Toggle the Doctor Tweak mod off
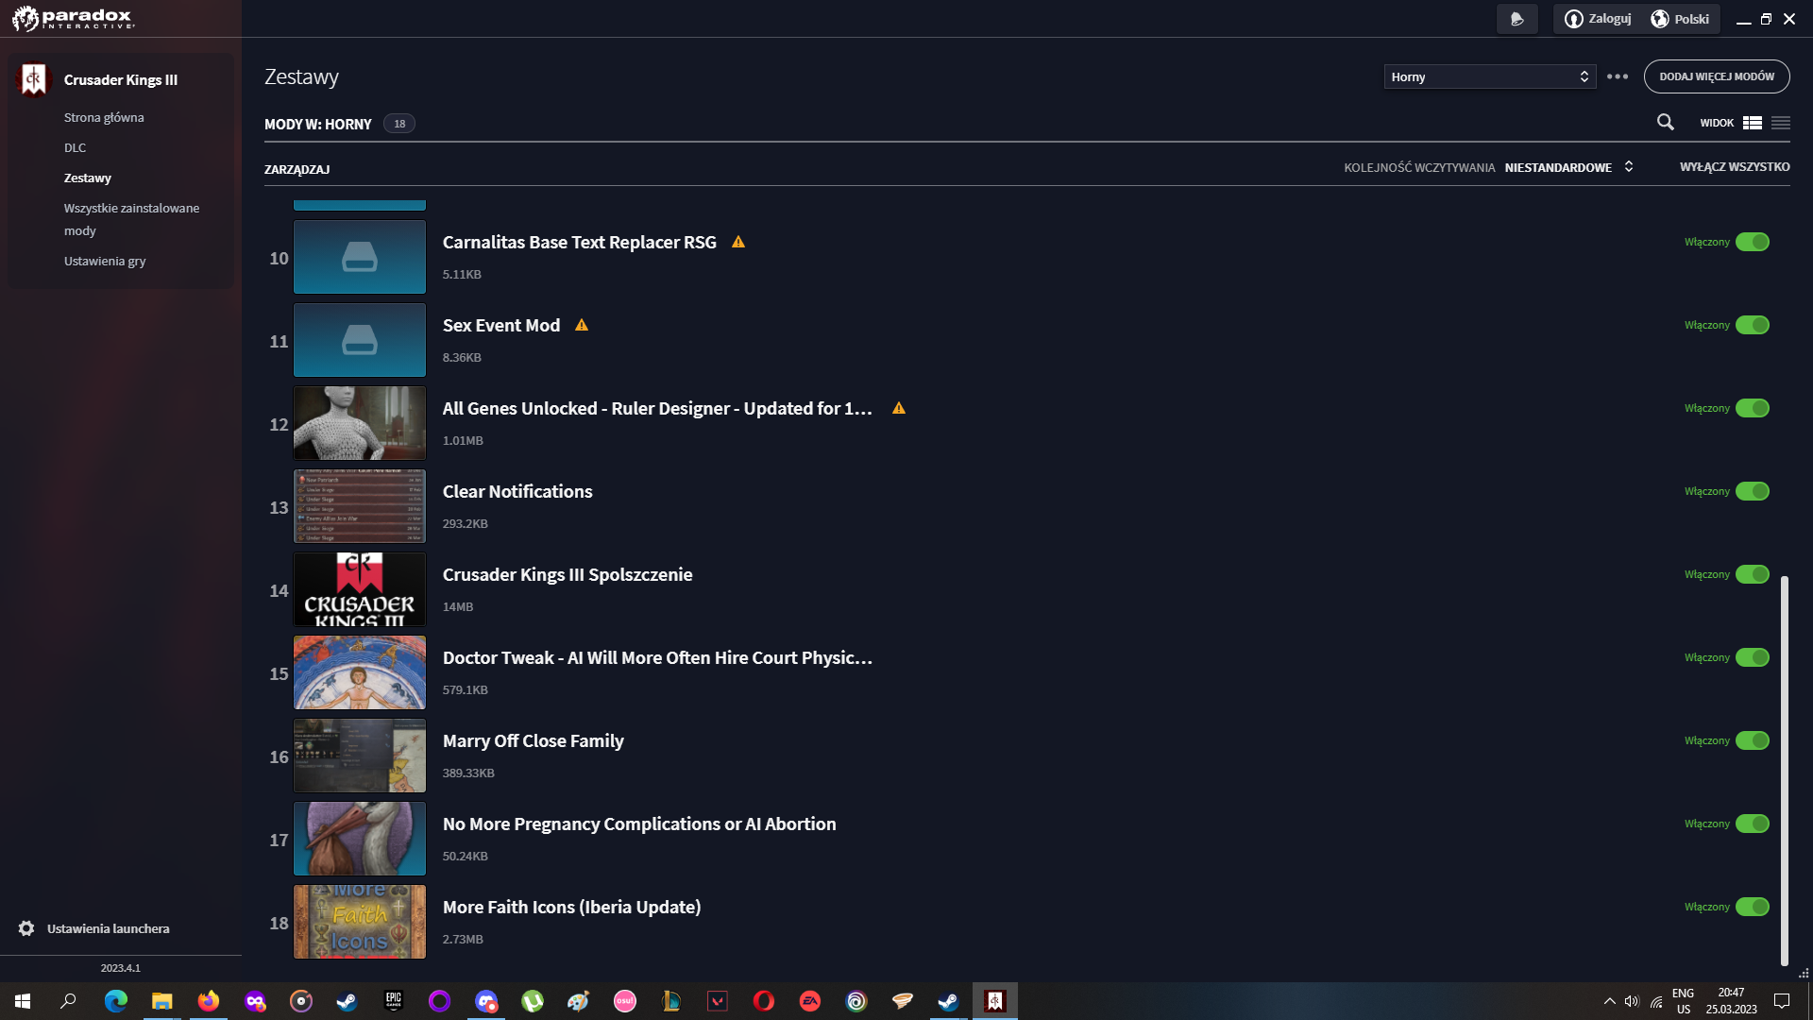The image size is (1813, 1020). (1753, 657)
